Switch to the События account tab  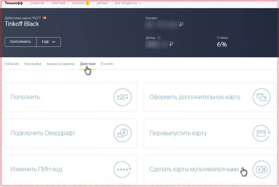[12, 64]
